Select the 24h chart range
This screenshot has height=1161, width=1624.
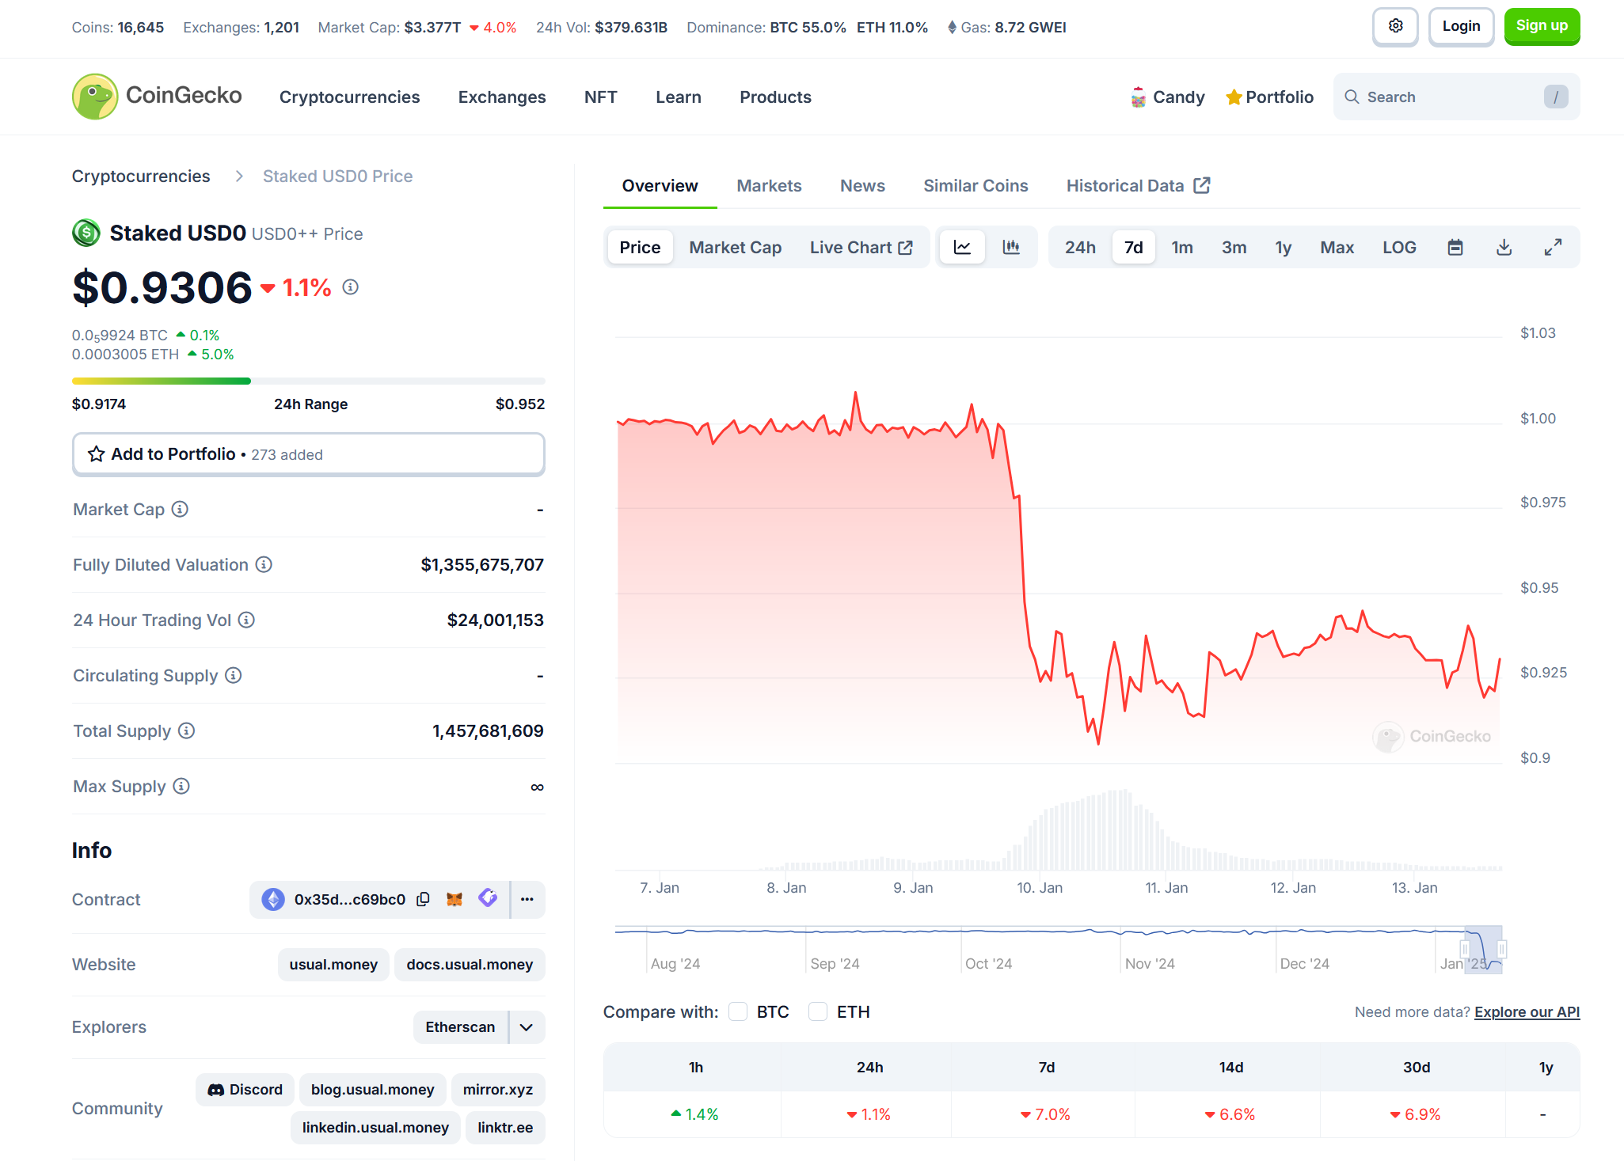click(x=1080, y=247)
